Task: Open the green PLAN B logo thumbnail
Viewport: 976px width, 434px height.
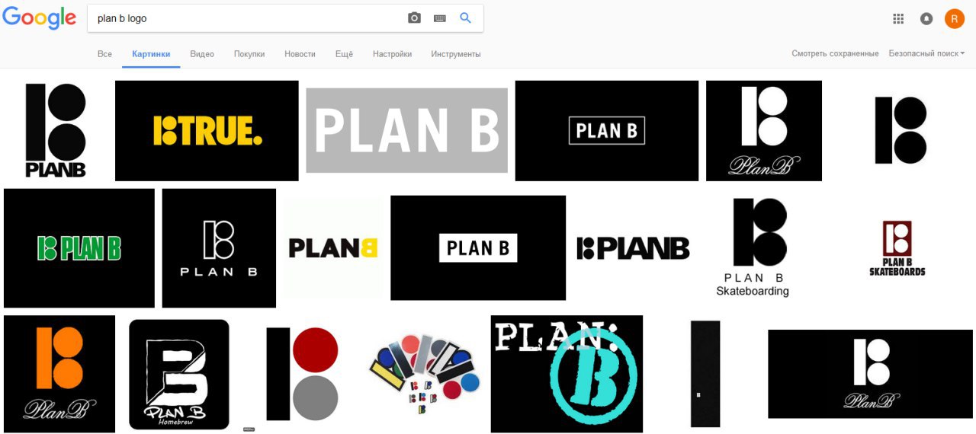Action: (x=79, y=248)
